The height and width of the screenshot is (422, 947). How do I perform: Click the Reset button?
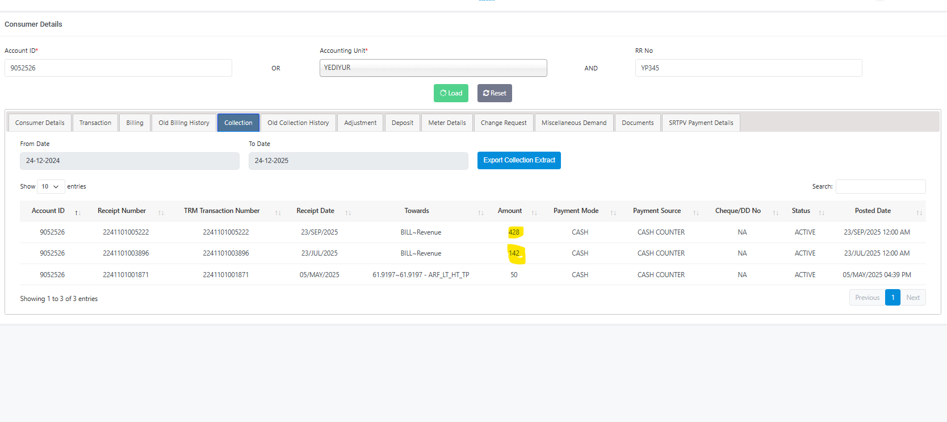point(495,93)
